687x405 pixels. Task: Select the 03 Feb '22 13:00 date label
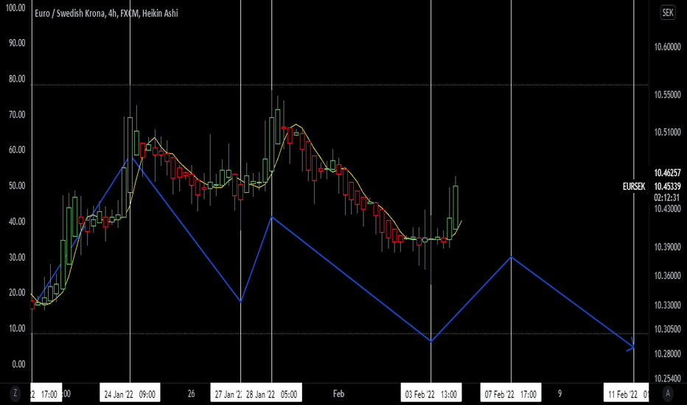pyautogui.click(x=431, y=394)
